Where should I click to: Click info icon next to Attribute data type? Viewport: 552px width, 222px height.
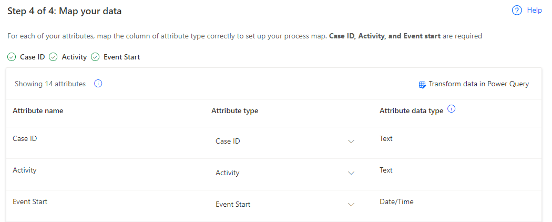pyautogui.click(x=451, y=109)
